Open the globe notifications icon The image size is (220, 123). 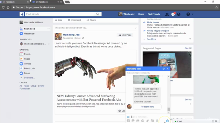click(x=179, y=14)
